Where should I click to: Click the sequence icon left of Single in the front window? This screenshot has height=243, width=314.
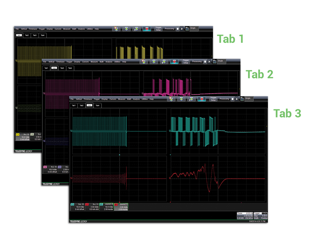(x=243, y=99)
